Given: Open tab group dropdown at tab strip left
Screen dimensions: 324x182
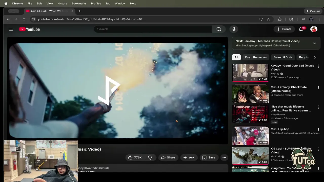Looking at the screenshot, I should [14, 11].
